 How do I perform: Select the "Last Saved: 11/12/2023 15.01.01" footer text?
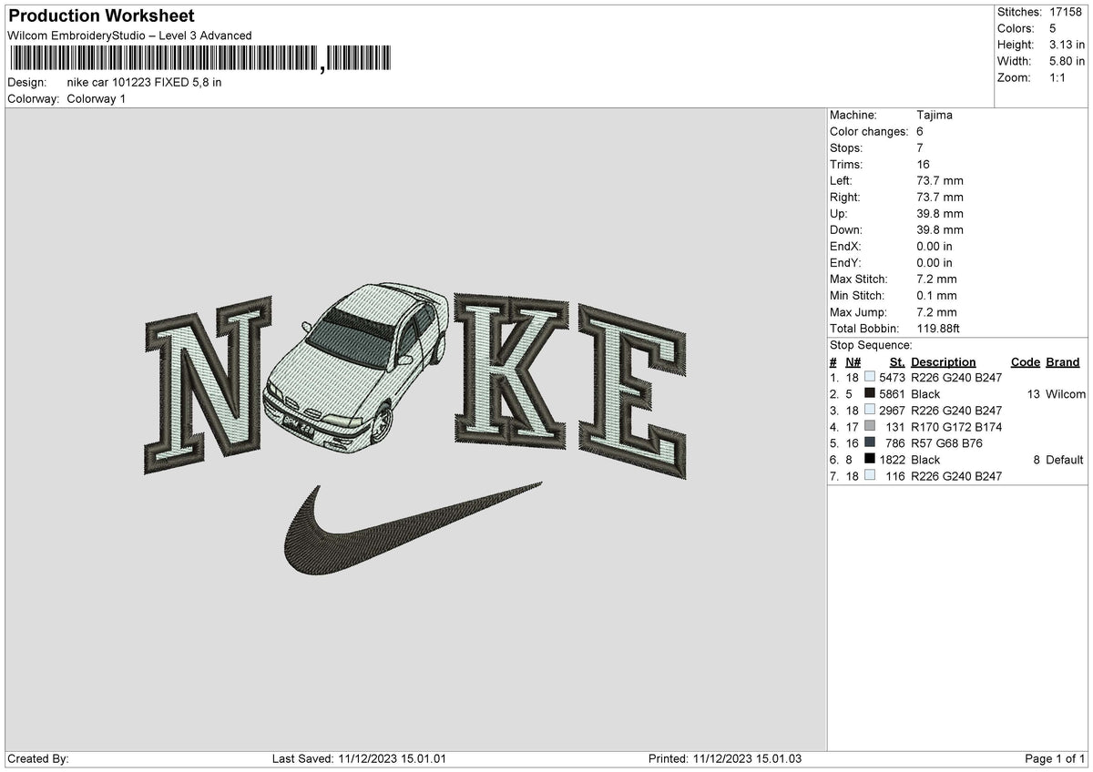point(359,759)
